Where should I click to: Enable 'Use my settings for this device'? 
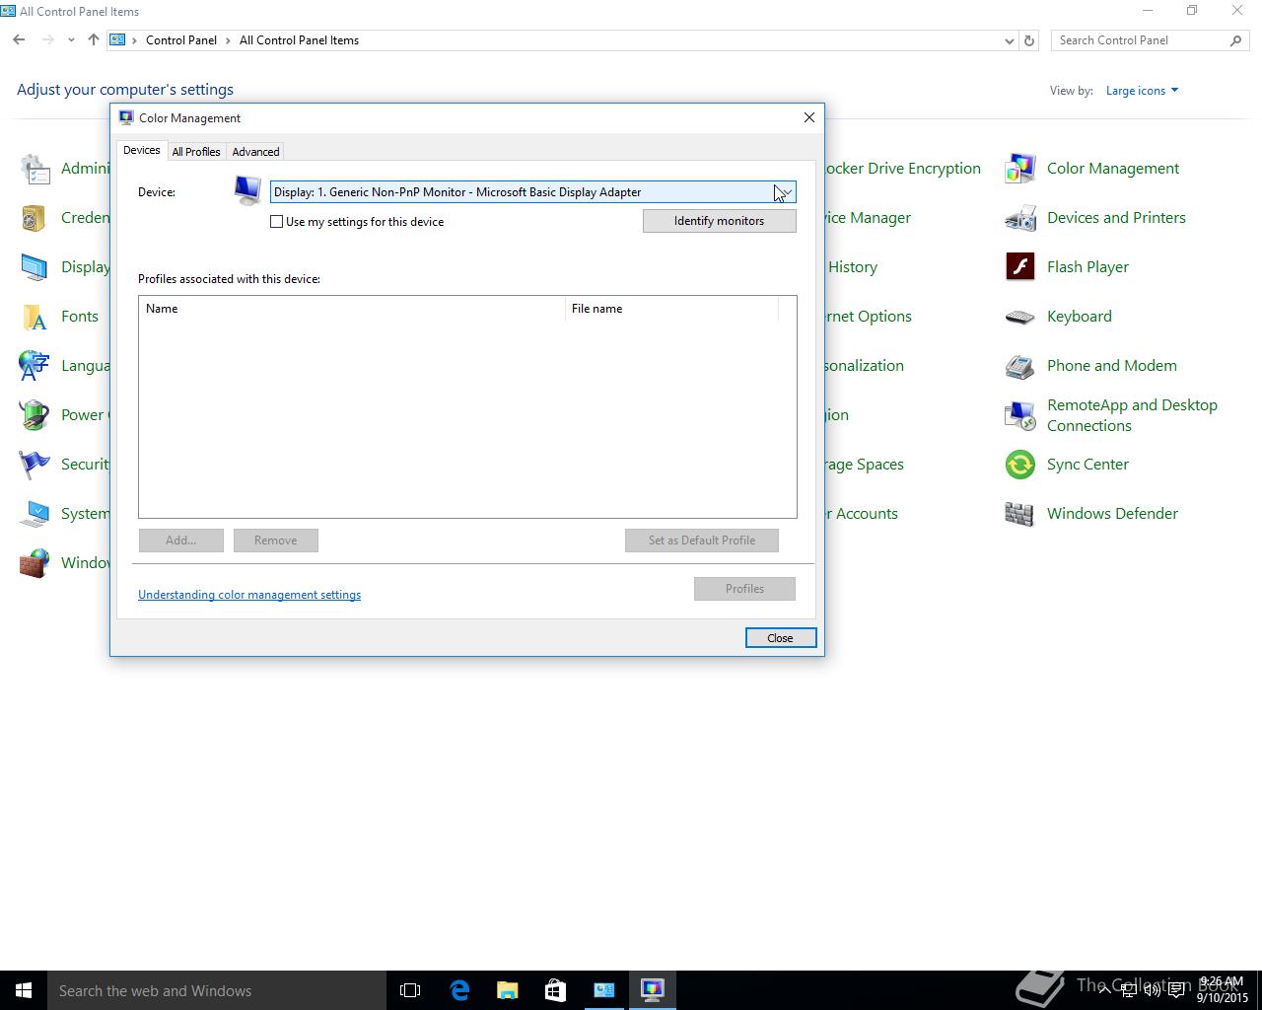click(x=277, y=222)
